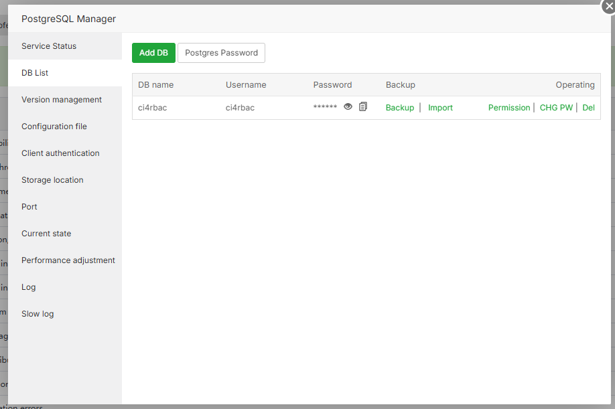Image resolution: width=615 pixels, height=409 pixels.
Task: Click CHG PW for ci4rbac
Action: (556, 107)
